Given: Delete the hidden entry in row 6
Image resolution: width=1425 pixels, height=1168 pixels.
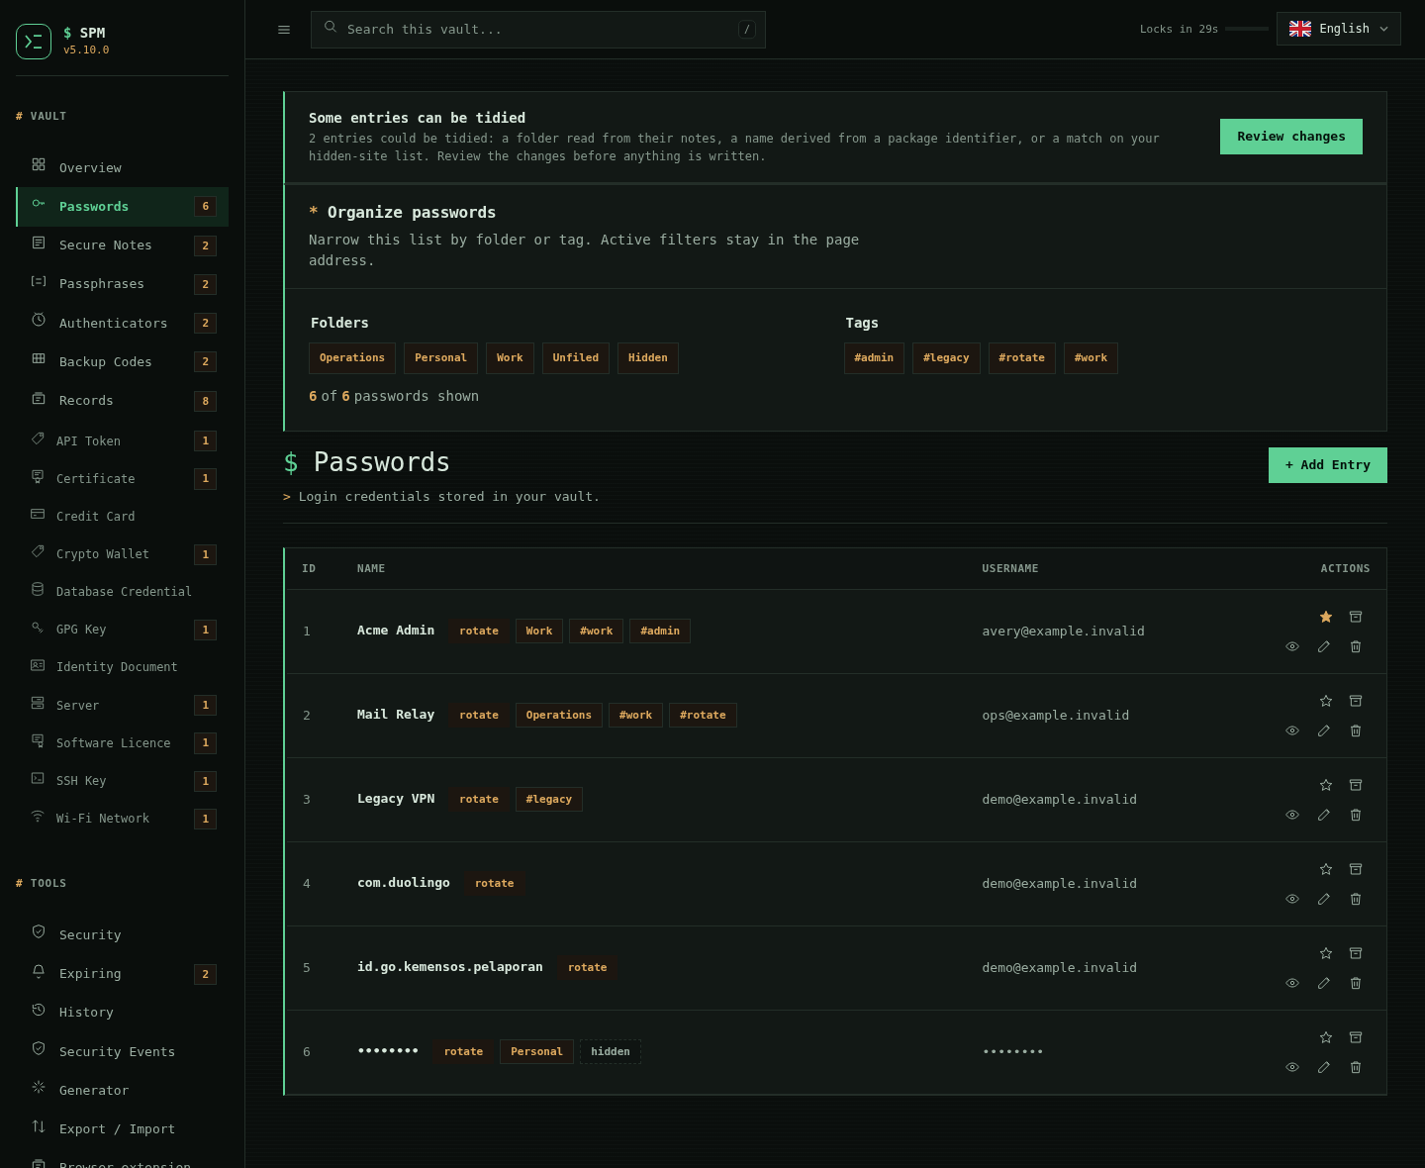Looking at the screenshot, I should [x=1356, y=1067].
